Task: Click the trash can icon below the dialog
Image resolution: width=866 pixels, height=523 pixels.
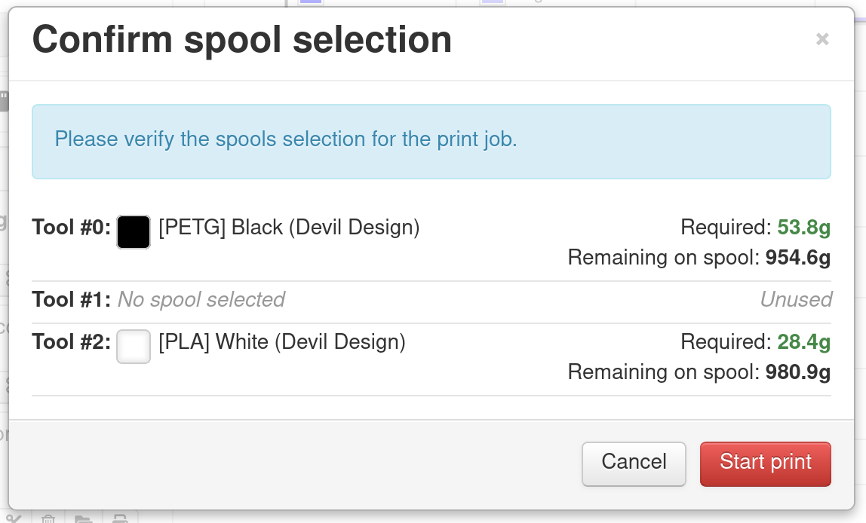Action: coord(48,518)
